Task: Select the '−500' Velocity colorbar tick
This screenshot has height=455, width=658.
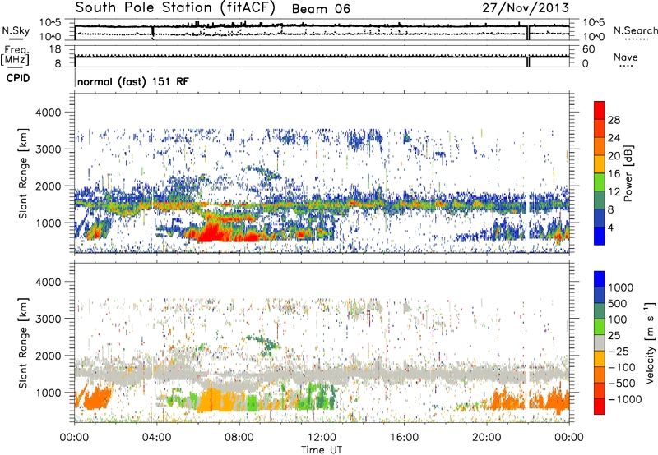Action: [x=622, y=384]
